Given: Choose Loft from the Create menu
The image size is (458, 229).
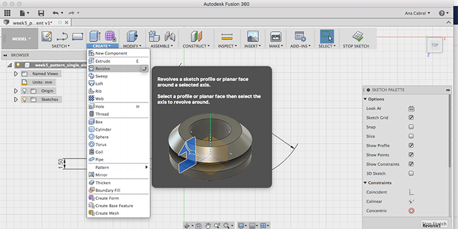Looking at the screenshot, I should tap(118, 84).
